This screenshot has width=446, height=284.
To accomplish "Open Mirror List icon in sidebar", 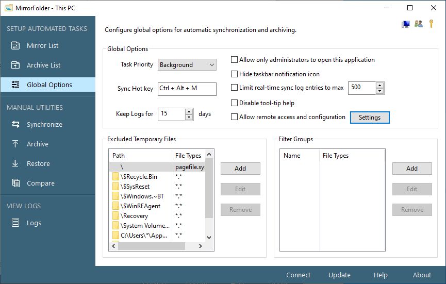I will (15, 45).
